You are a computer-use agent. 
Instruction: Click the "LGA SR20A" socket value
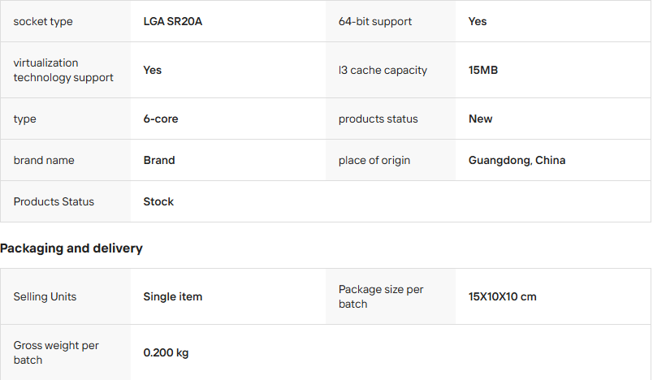pos(172,21)
